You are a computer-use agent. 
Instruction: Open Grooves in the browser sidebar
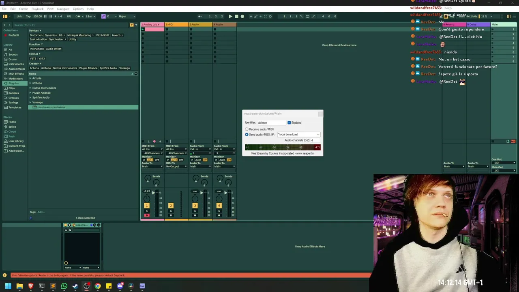point(13,98)
